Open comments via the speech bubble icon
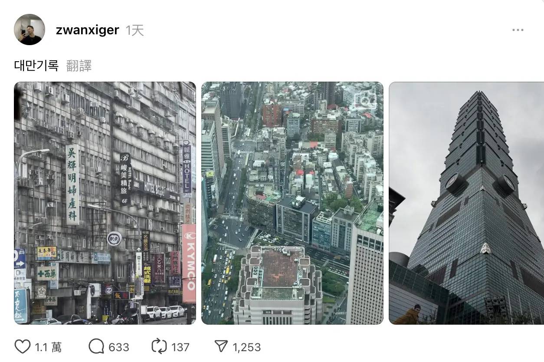 point(96,347)
